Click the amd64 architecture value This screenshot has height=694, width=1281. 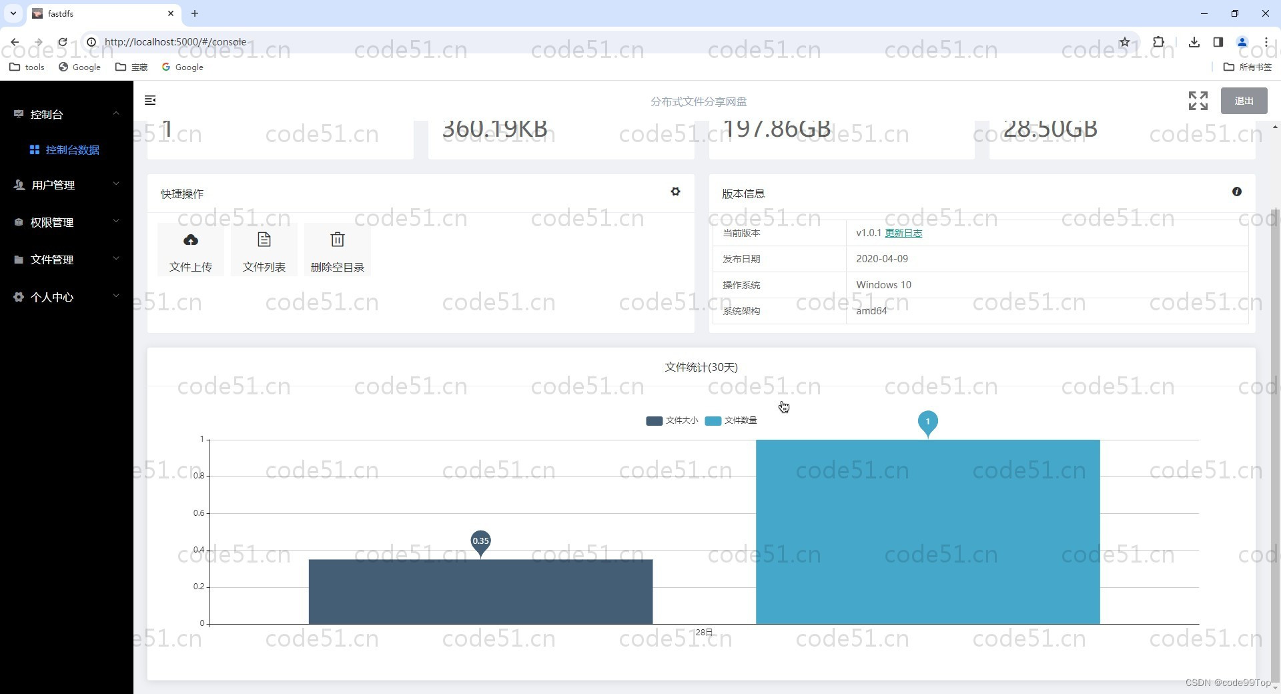tap(871, 310)
